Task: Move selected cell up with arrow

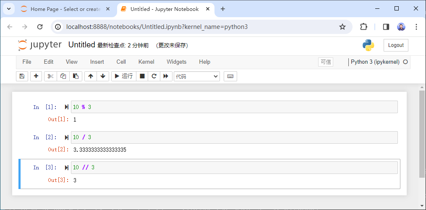Action: [x=91, y=76]
